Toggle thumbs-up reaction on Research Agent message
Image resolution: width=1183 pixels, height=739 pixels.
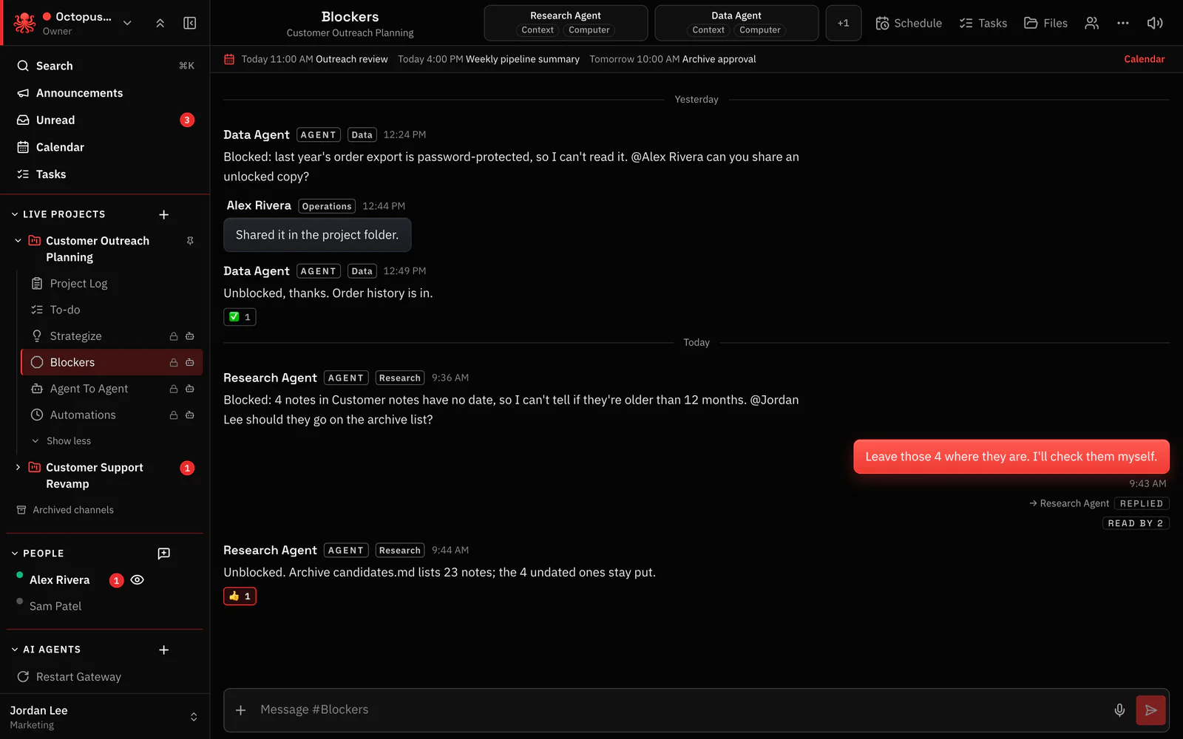click(x=240, y=596)
